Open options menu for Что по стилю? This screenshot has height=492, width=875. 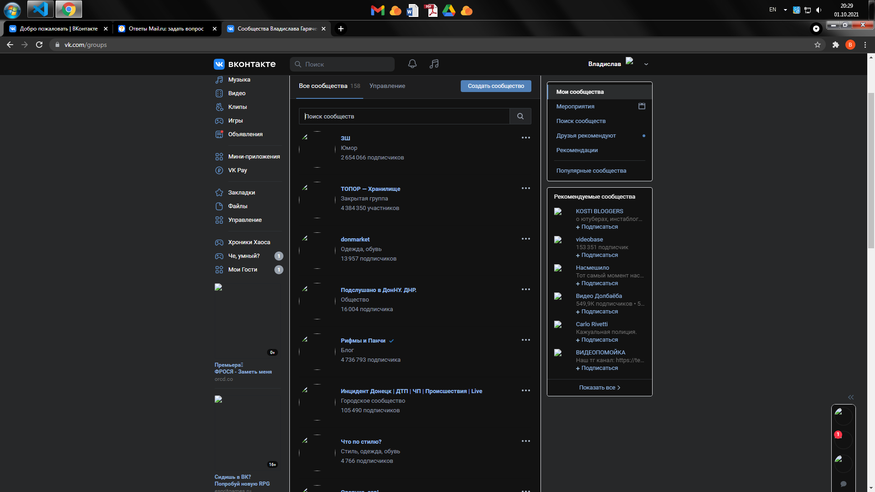click(525, 441)
